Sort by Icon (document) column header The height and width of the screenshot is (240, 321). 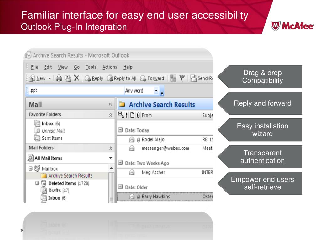pos(132,115)
